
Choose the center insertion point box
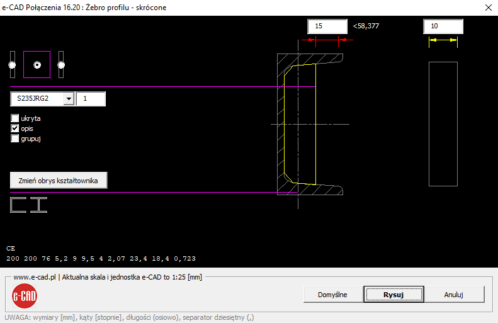pos(37,64)
